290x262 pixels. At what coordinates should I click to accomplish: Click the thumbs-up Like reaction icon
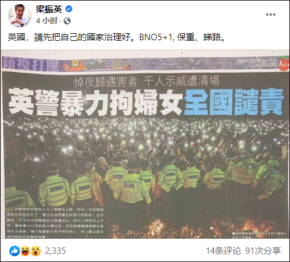tap(15, 251)
